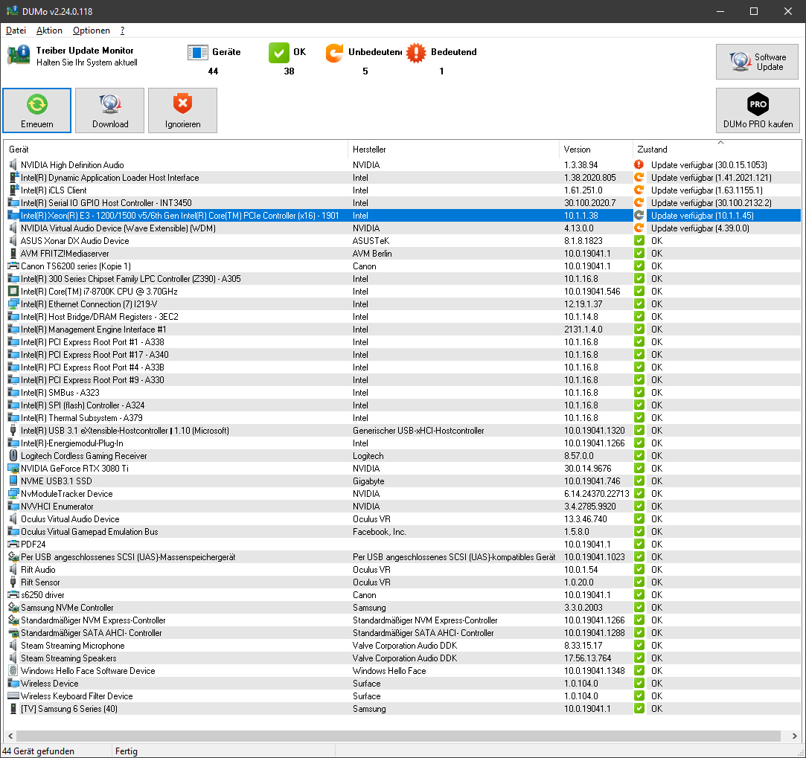Select Intel SMBus - A323 row
This screenshot has height=758, width=806.
tap(403, 392)
